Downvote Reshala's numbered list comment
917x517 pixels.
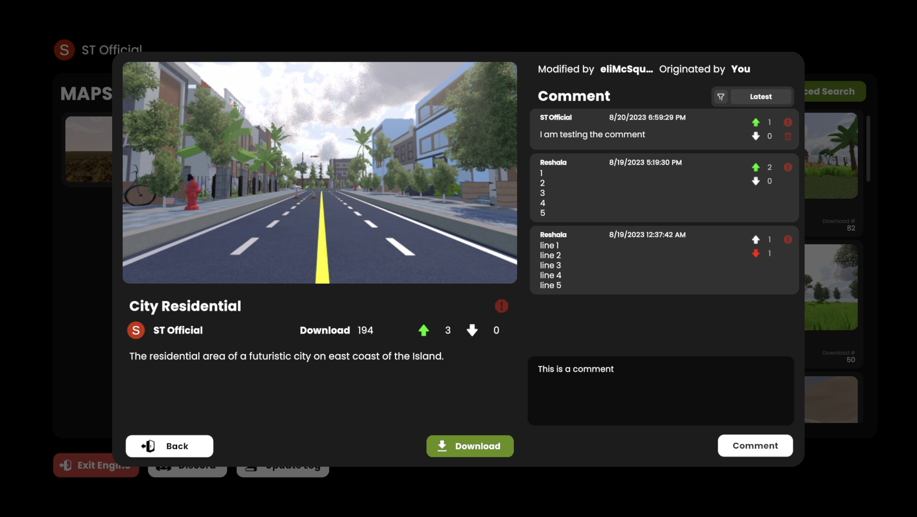[x=756, y=181]
